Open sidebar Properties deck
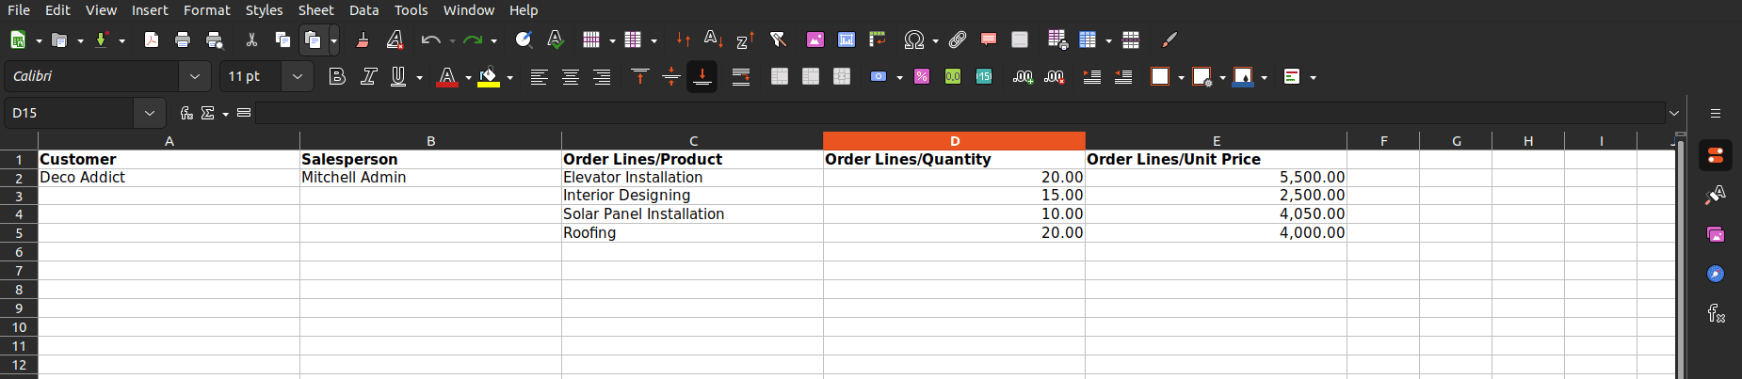The image size is (1742, 379). click(1716, 156)
